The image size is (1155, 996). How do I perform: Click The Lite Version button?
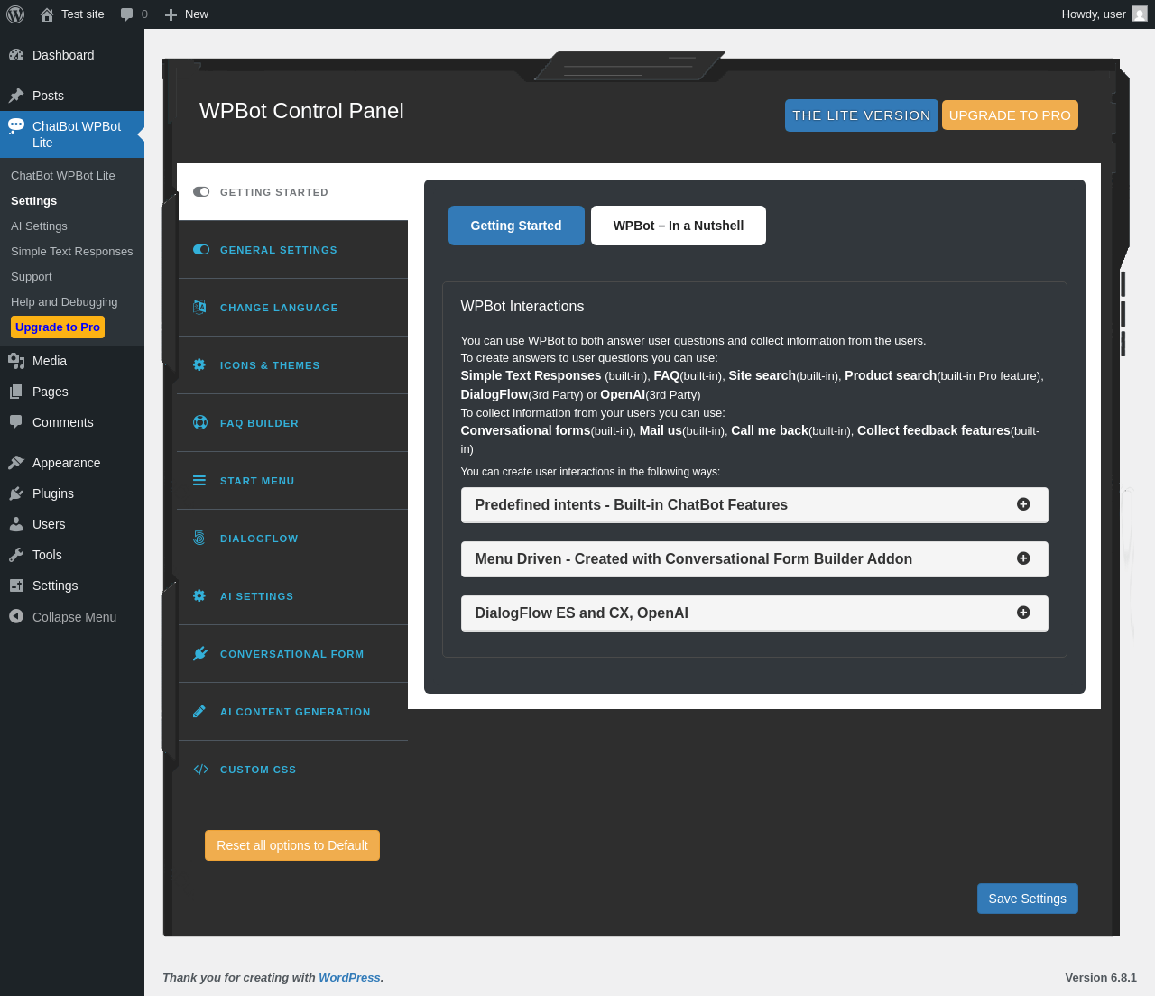(x=862, y=115)
